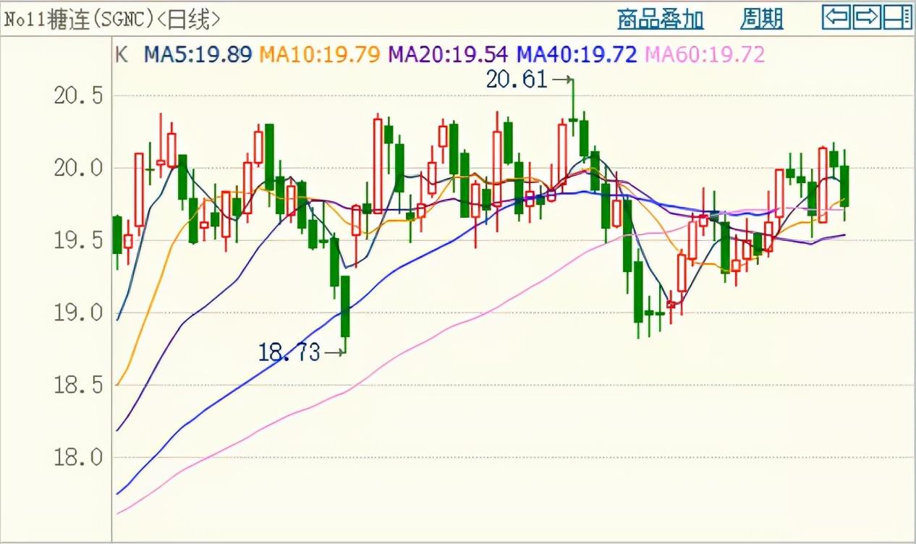
Task: Click the 20.5 price axis label
Action: pyautogui.click(x=77, y=95)
